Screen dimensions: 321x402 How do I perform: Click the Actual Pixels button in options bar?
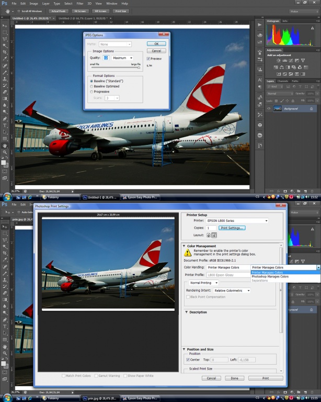(x=59, y=12)
